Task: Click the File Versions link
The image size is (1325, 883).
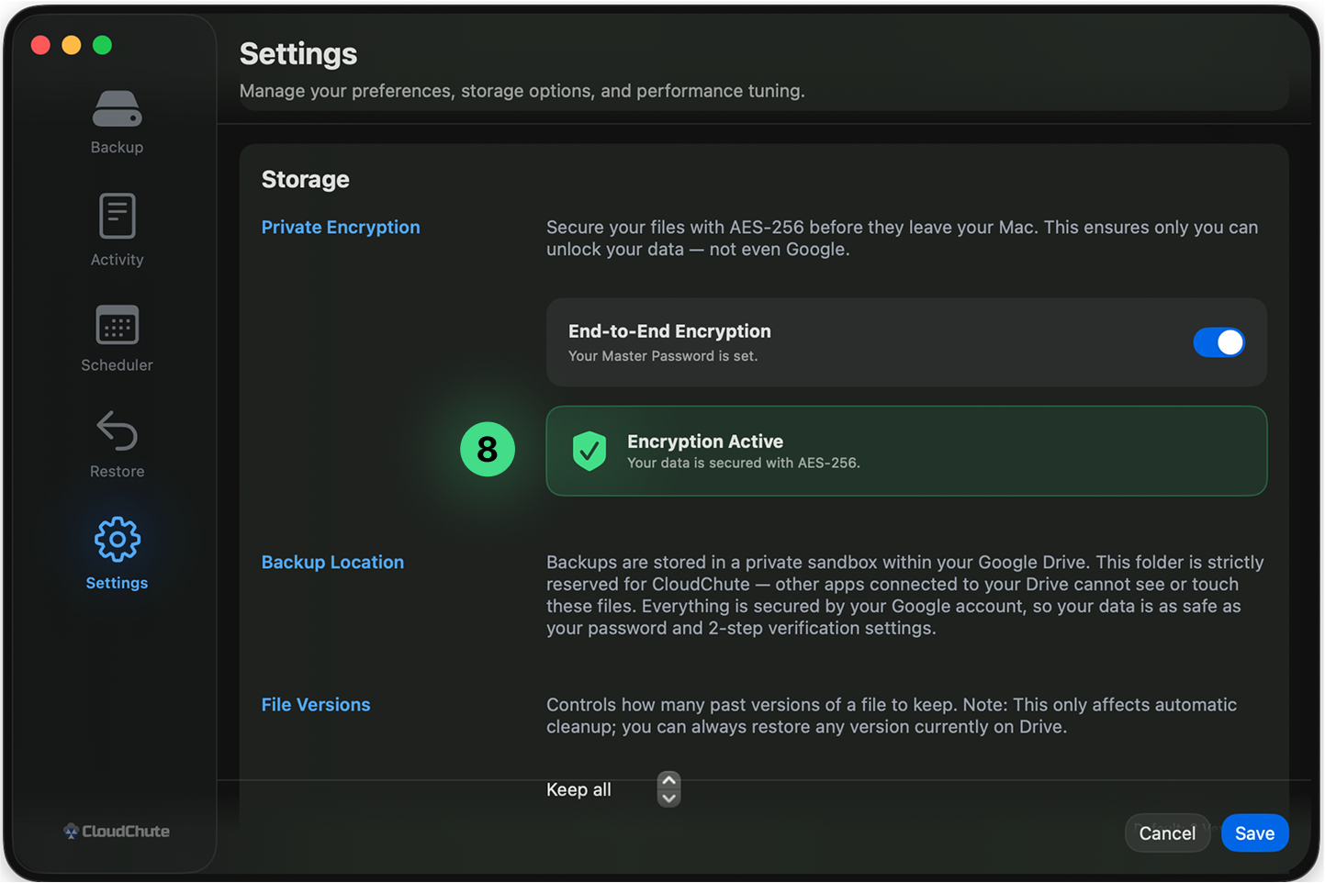Action: pyautogui.click(x=315, y=704)
